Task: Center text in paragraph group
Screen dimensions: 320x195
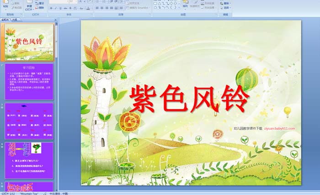Action: tap(102, 8)
